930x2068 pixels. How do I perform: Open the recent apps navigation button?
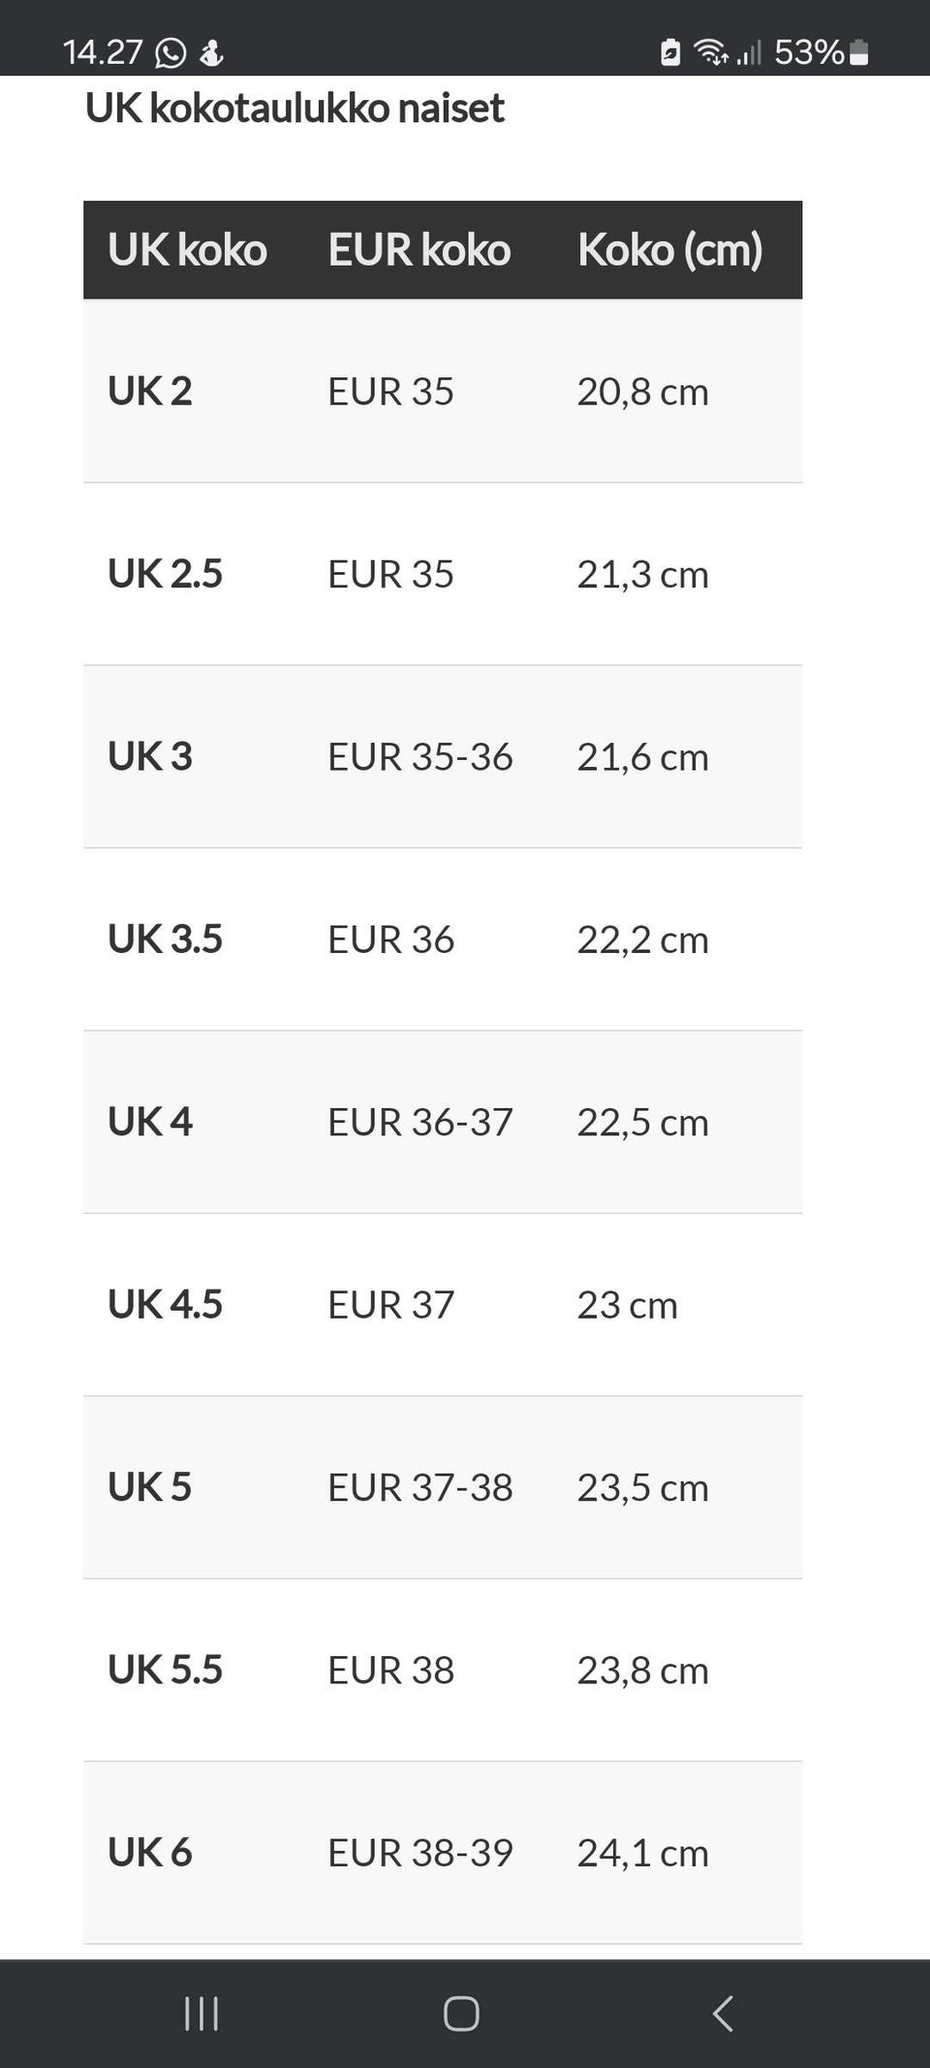tap(201, 2014)
